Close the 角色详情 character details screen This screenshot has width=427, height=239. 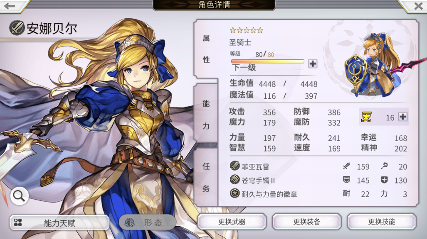(x=418, y=6)
